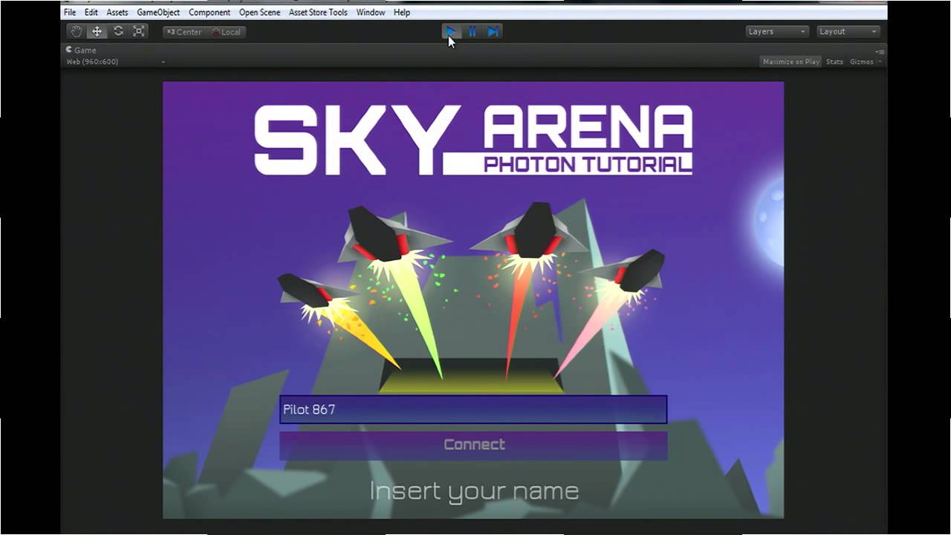Open the Asset Store Tools menu
The height and width of the screenshot is (535, 951).
click(x=318, y=13)
